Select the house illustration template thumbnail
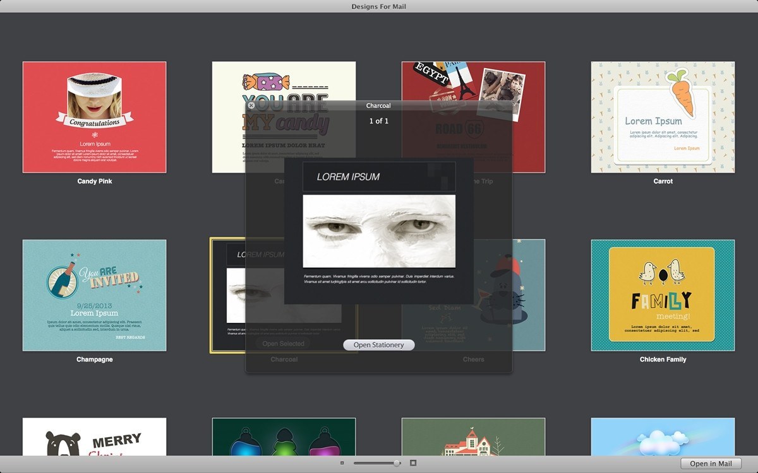 [474, 436]
